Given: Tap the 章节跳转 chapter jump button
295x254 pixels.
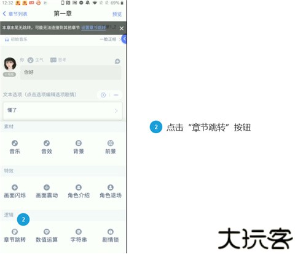Looking at the screenshot, I should (15, 236).
